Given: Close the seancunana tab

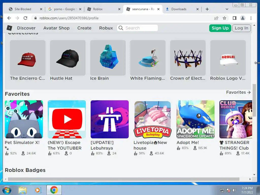Looking at the screenshot, I should 158,9.
